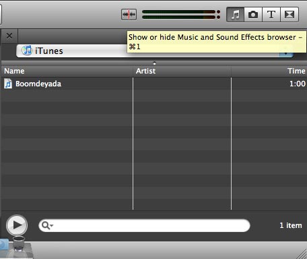Image resolution: width=307 pixels, height=259 pixels.
Task: Toggle audio waveform display button
Action: (129, 15)
